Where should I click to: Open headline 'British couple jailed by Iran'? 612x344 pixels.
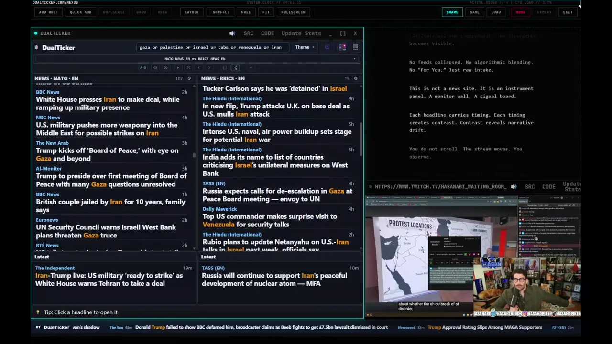pyautogui.click(x=110, y=205)
